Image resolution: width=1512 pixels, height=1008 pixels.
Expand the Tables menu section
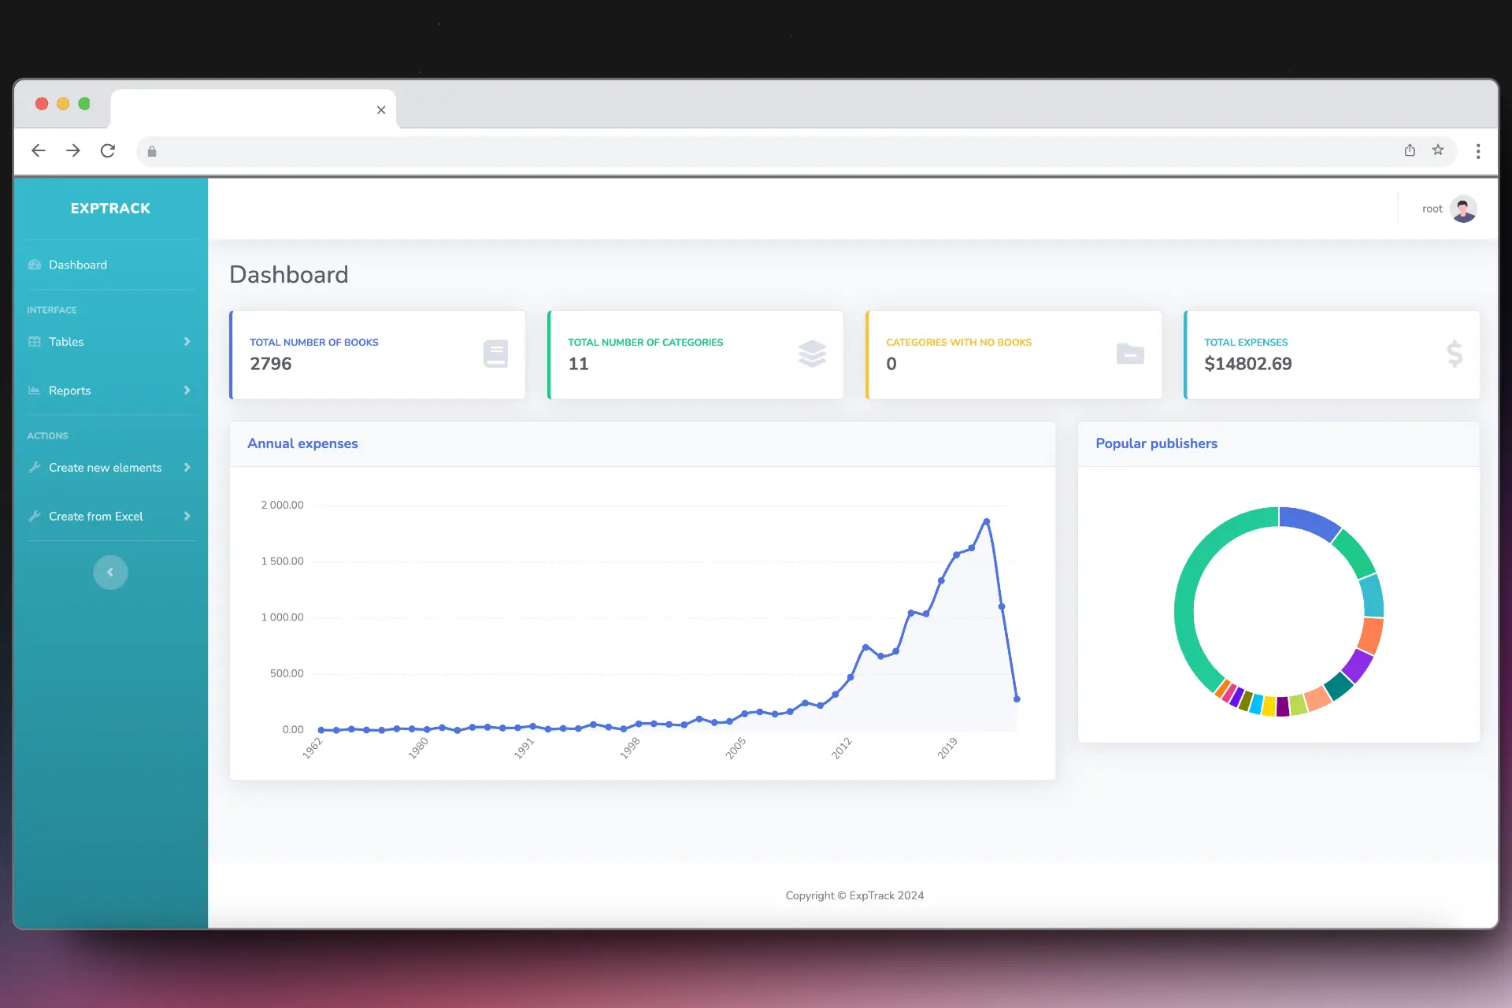(x=109, y=341)
